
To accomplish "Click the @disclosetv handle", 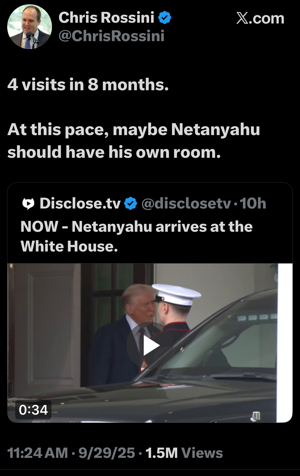I will coord(186,204).
